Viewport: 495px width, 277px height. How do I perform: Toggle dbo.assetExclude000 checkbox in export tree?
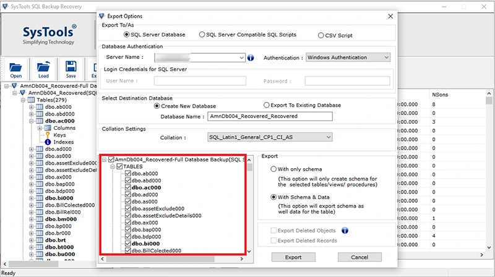pos(128,208)
